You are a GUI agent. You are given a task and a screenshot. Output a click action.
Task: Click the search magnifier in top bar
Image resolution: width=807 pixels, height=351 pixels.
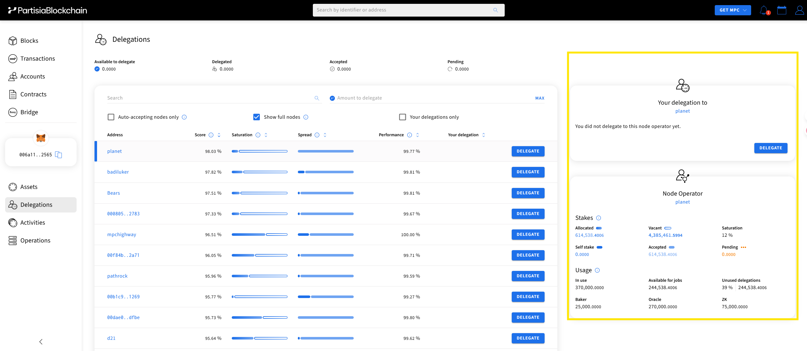point(495,10)
